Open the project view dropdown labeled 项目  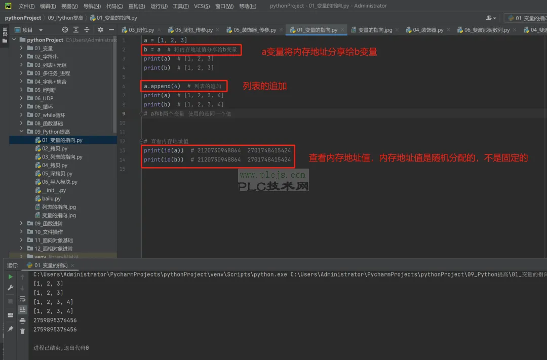(28, 30)
